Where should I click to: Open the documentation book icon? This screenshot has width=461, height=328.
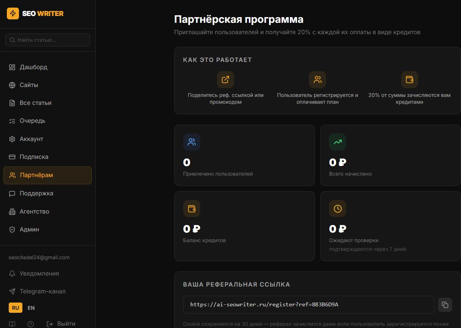tap(13, 324)
